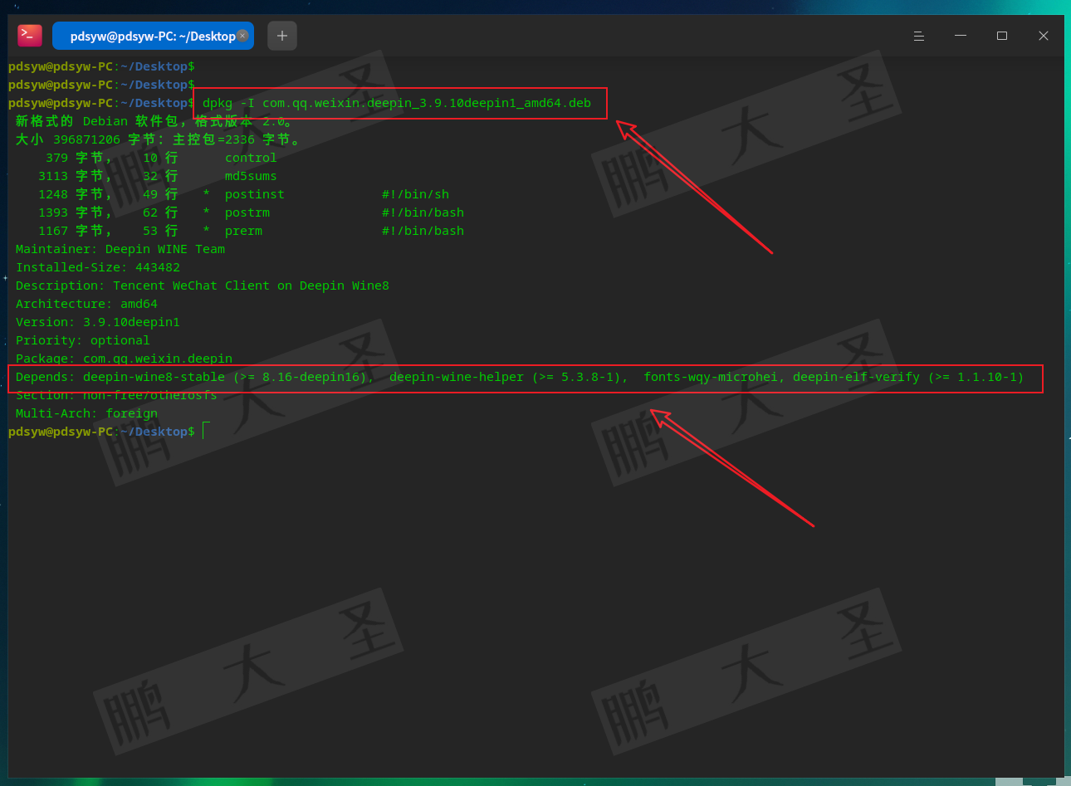Open a new terminal tab with plus button

tap(282, 36)
